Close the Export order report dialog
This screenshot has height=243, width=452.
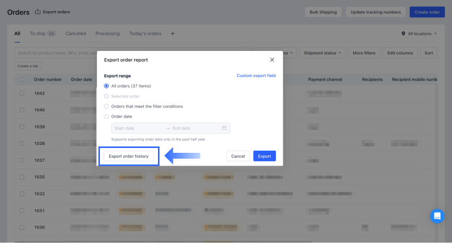point(272,60)
